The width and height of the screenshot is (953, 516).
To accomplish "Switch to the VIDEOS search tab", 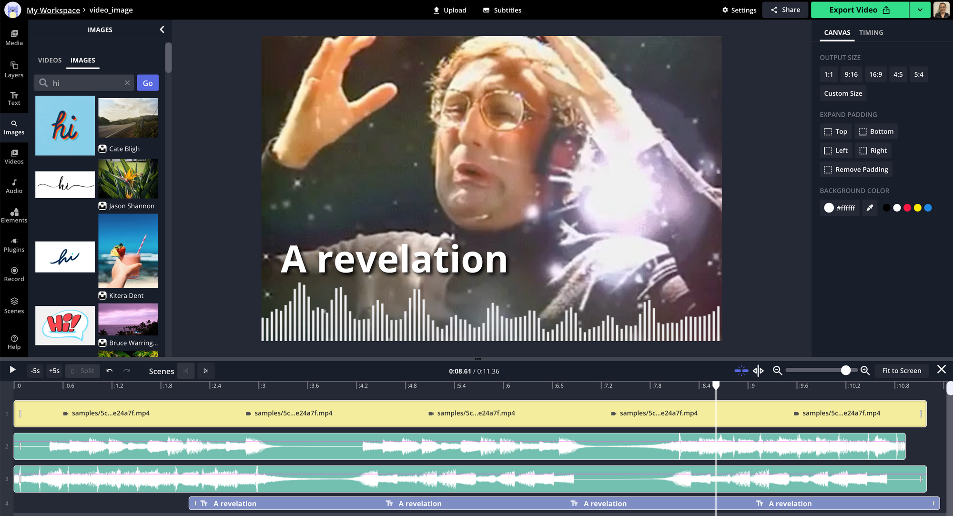I will point(50,60).
